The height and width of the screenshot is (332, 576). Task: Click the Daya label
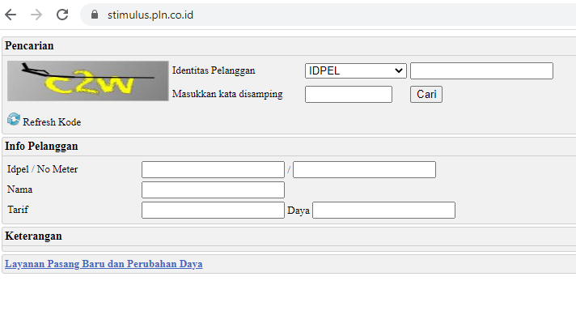[x=299, y=211]
